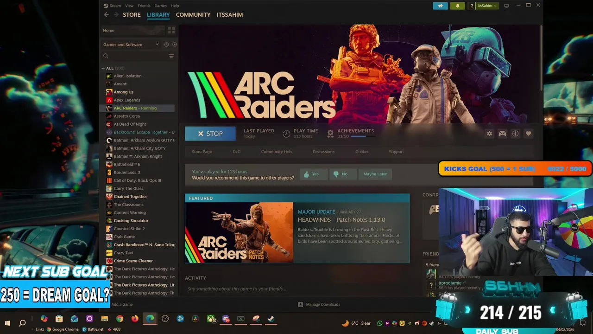Open advanced library filters icon
The height and width of the screenshot is (334, 593).
(x=171, y=56)
